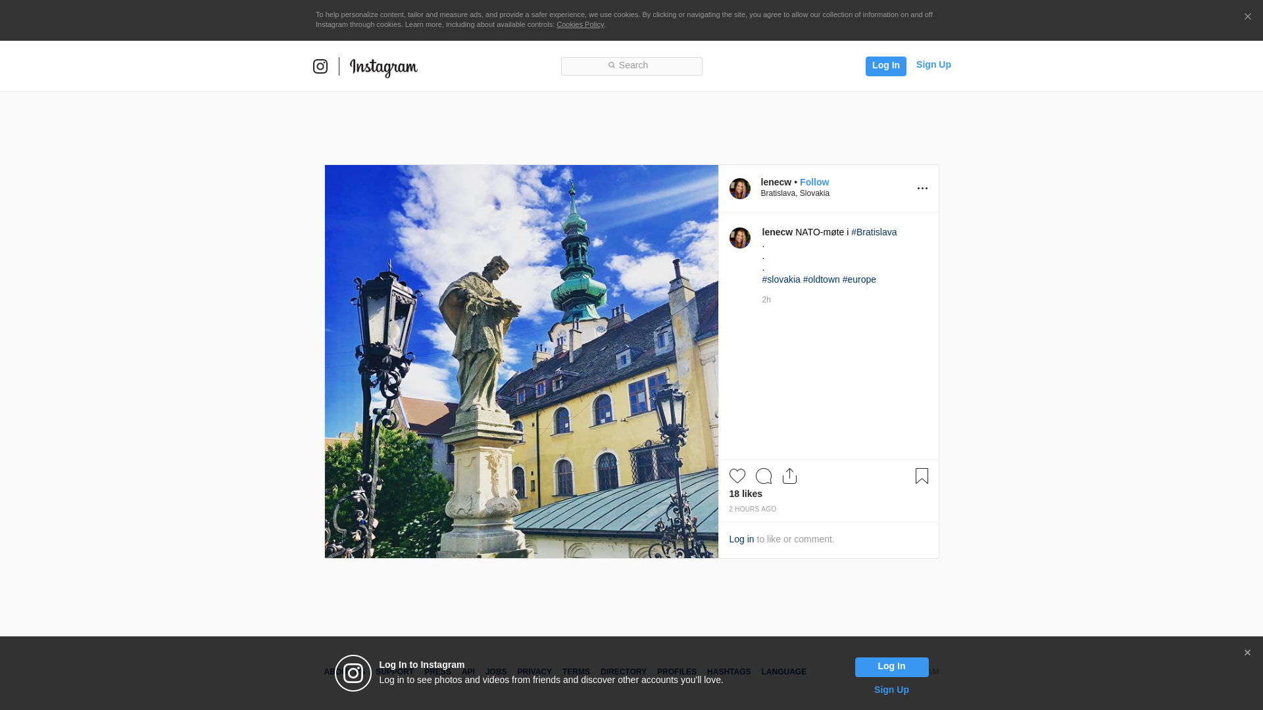The image size is (1263, 710).
Task: Open the #europe hashtag
Action: pos(860,279)
